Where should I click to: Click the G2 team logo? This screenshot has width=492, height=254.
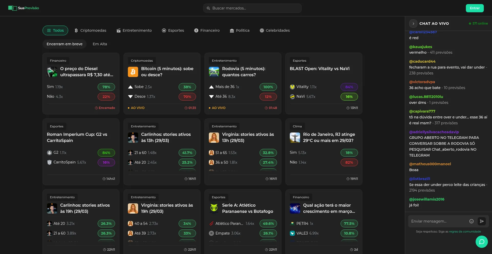[x=49, y=153]
